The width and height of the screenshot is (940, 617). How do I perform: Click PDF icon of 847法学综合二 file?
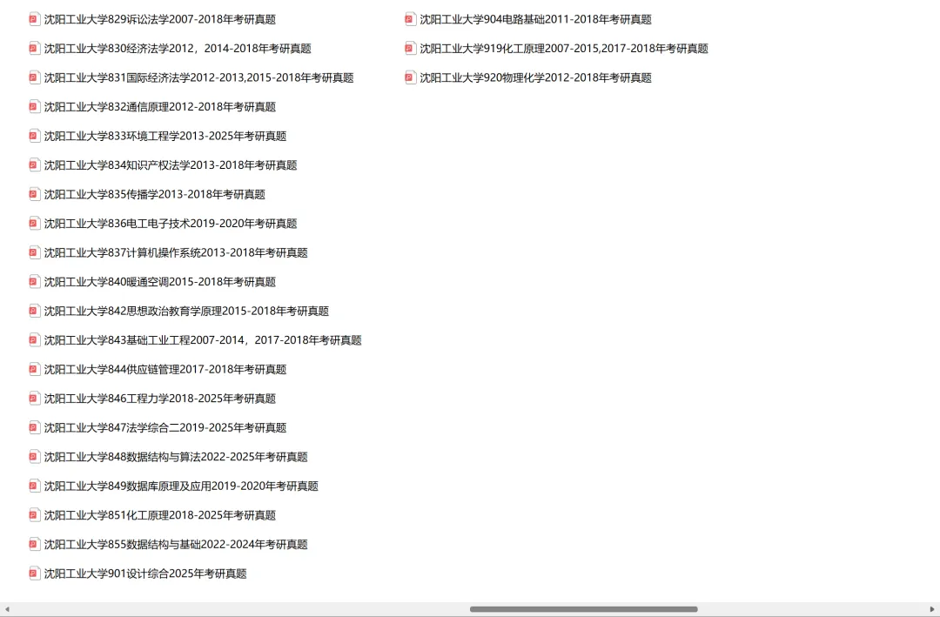(35, 427)
